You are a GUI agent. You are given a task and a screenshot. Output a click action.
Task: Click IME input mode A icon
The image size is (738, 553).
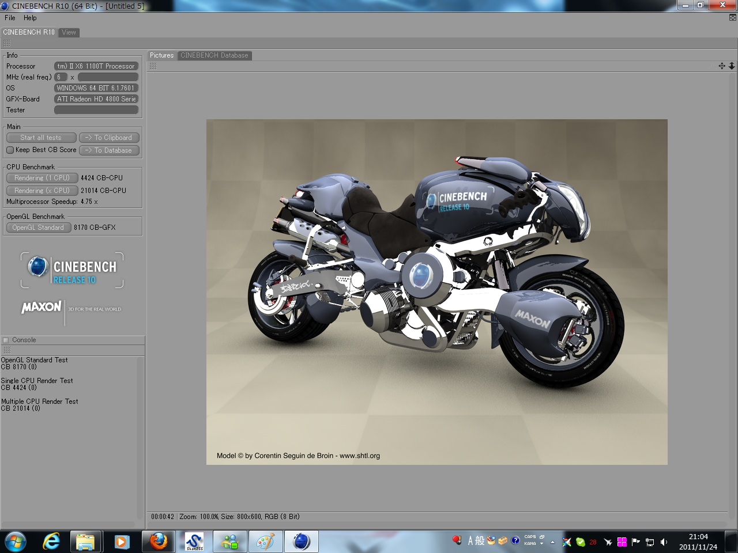point(470,541)
